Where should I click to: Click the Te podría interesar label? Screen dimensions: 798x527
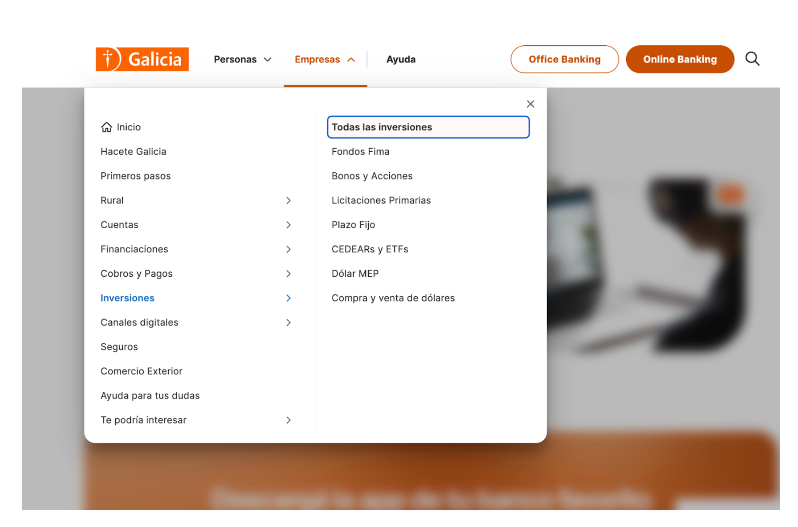[x=143, y=420]
